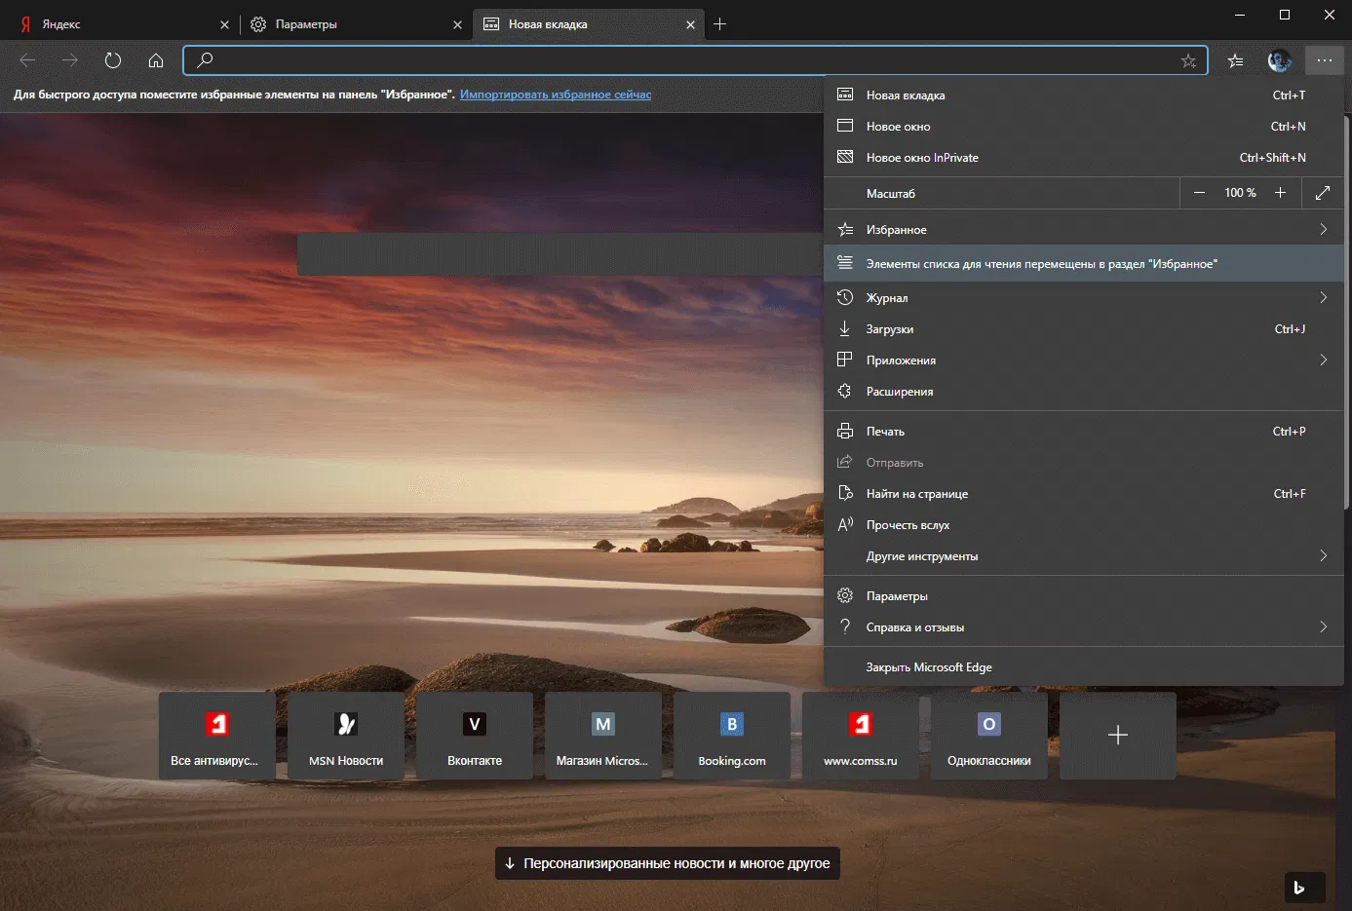
Task: Click the browser refresh icon
Action: 113,60
